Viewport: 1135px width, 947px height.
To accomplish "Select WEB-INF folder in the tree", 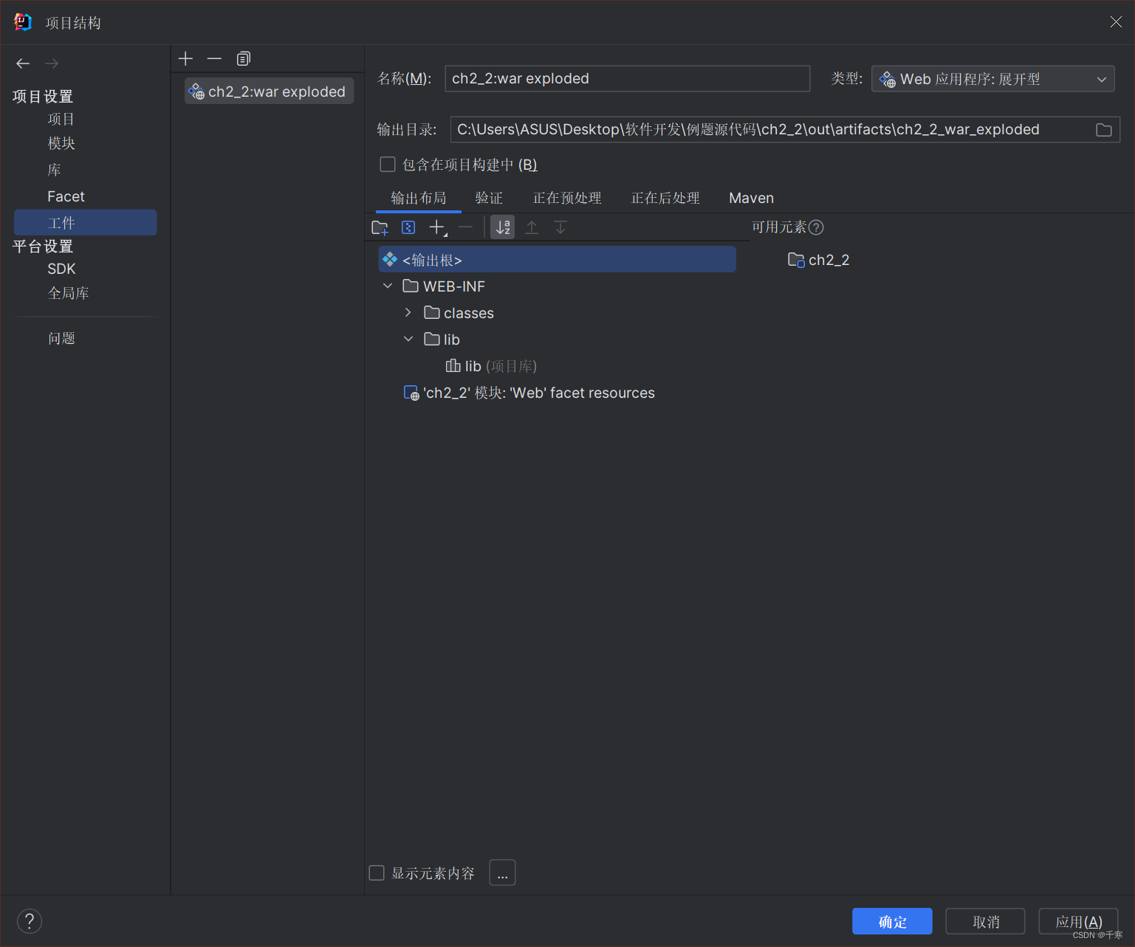I will [444, 286].
